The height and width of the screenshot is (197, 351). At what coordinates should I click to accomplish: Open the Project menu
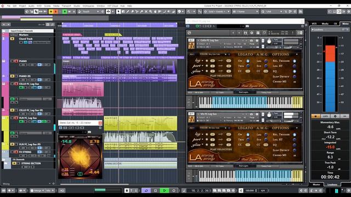[22, 6]
